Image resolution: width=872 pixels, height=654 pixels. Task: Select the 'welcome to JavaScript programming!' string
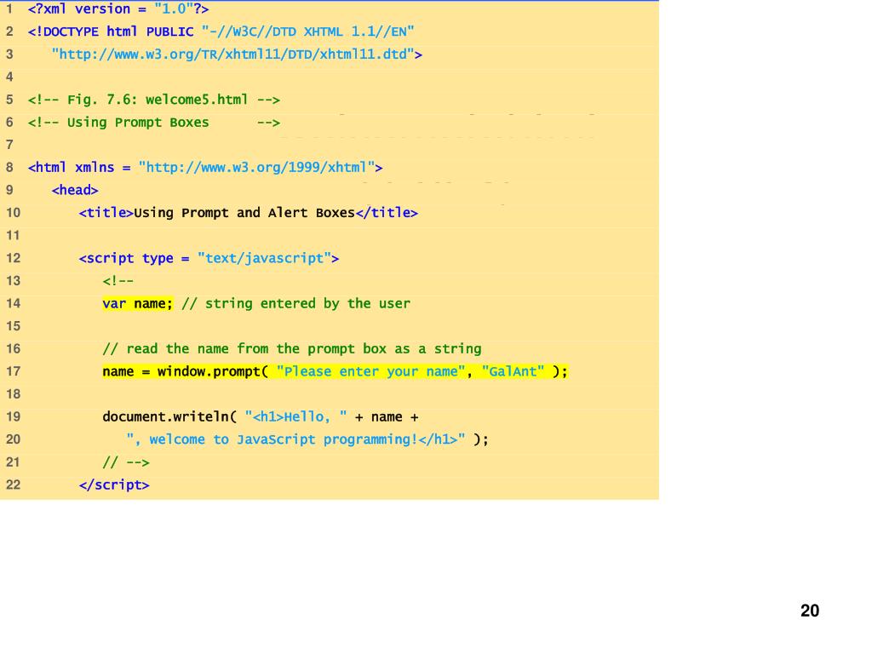(x=295, y=440)
